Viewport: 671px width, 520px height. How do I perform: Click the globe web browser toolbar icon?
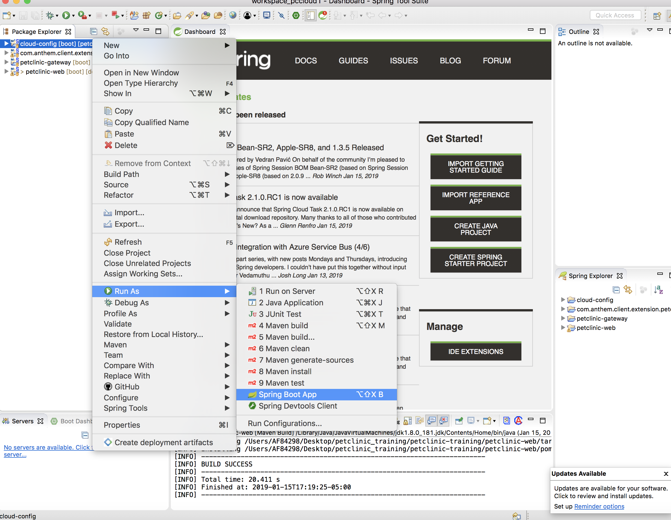pos(233,15)
